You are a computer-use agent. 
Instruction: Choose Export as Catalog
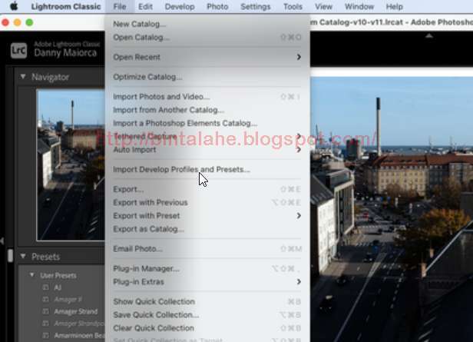click(207, 229)
